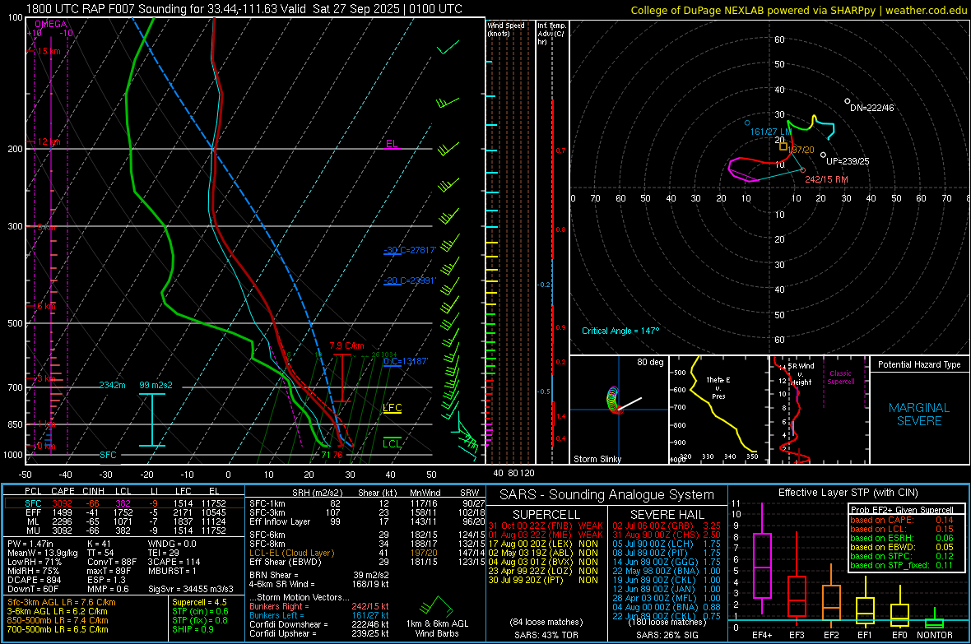971x644 pixels.
Task: Click the "(84 loose matches)" text
Action: (x=546, y=622)
